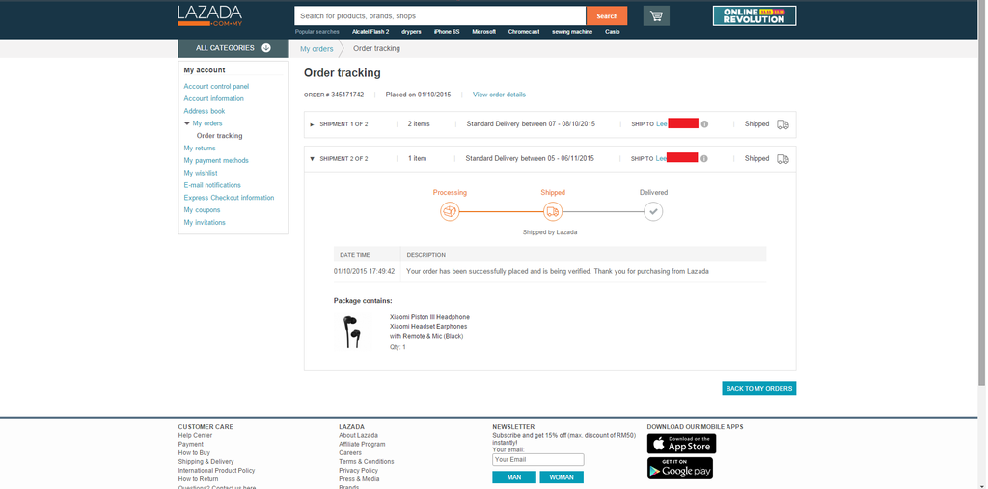Click the product search field

[x=439, y=16]
